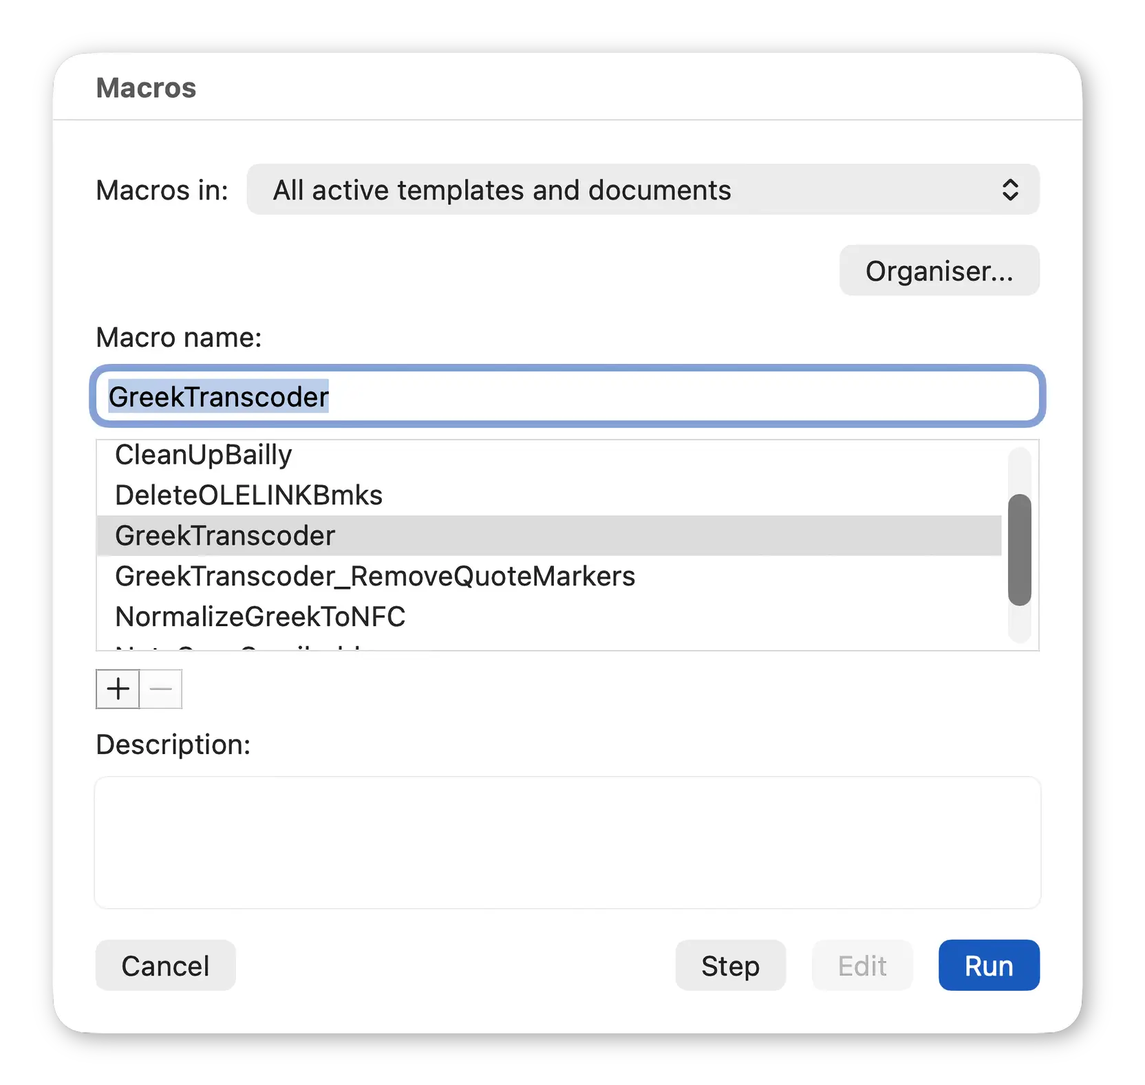Click the Macro name text field
The image size is (1145, 1085).
pos(568,397)
